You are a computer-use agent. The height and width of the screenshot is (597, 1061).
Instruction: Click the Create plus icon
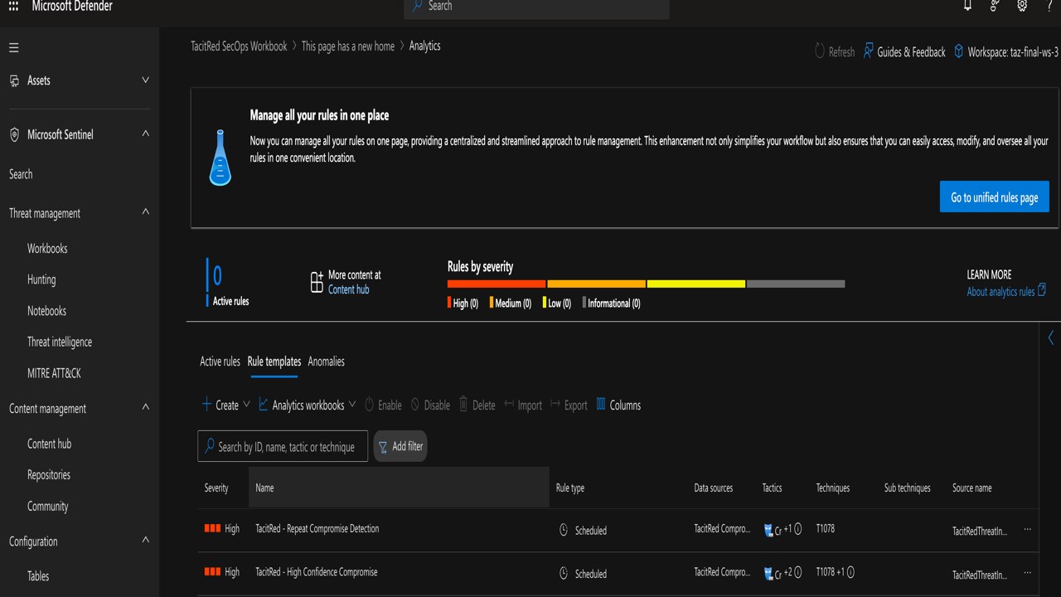click(207, 405)
